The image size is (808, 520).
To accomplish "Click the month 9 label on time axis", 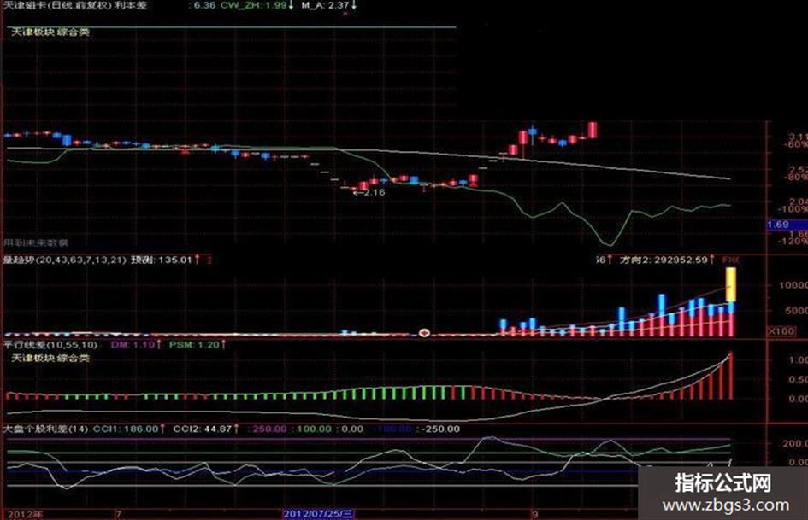I will (x=535, y=514).
